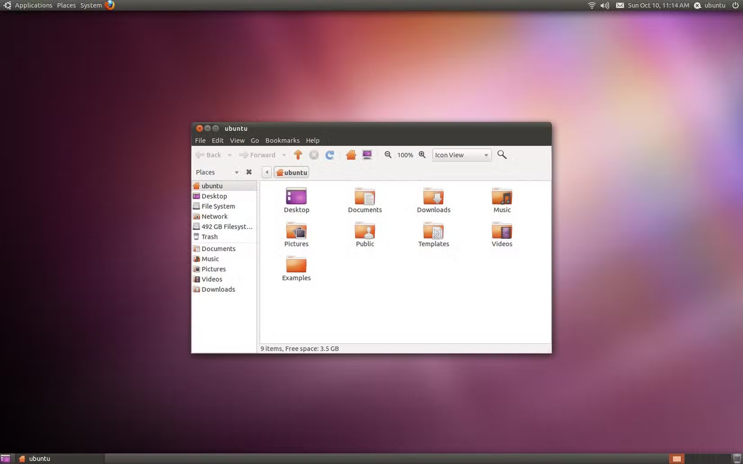Toggle the ubuntu button in the path bar

point(291,172)
